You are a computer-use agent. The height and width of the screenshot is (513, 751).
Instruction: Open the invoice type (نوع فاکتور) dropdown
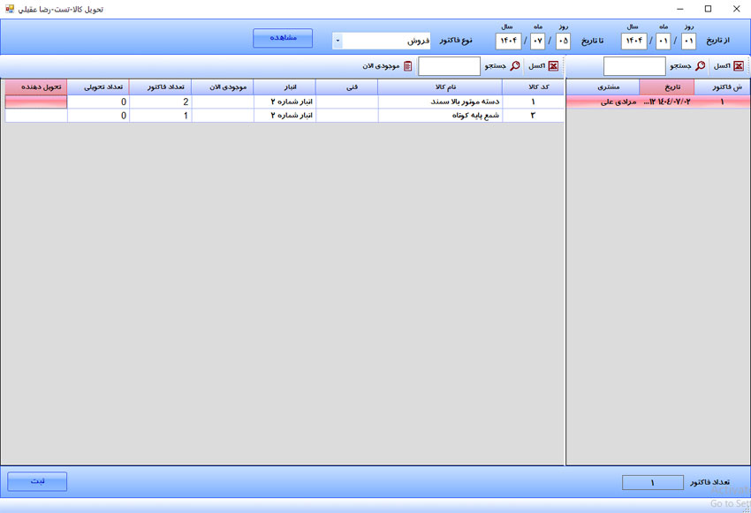[338, 41]
